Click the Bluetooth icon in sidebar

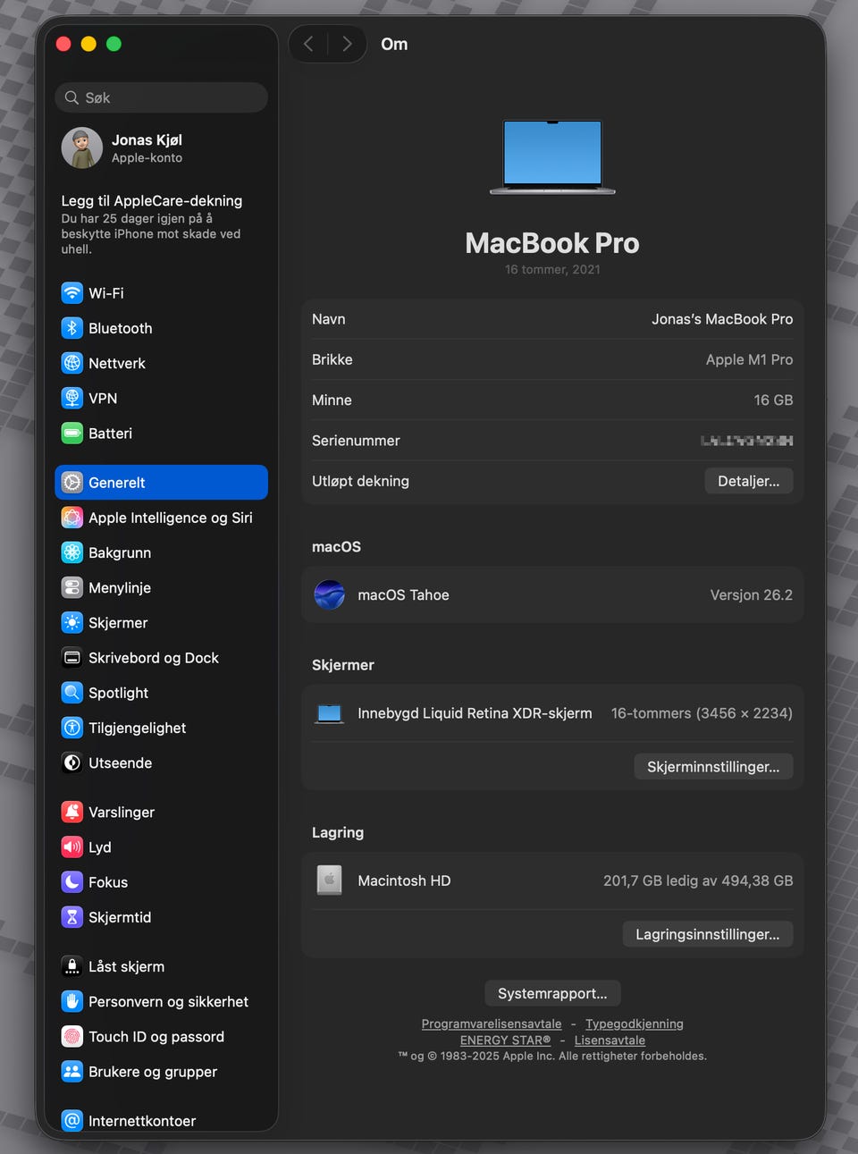coord(72,328)
